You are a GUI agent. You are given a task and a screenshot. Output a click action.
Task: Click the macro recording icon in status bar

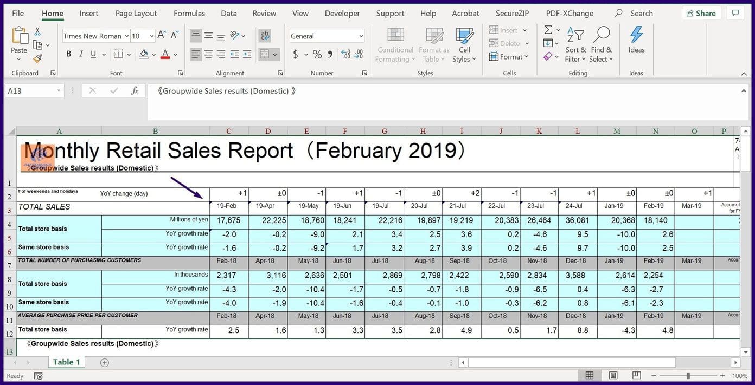(38, 376)
